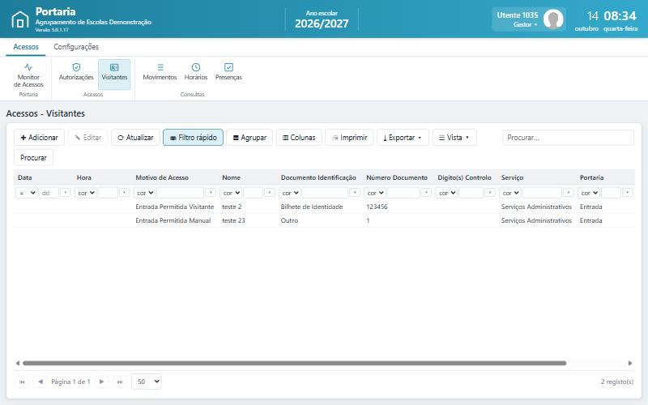Viewport: 648px width, 405px height.
Task: Click Serviço filter text input
Action: 542,193
